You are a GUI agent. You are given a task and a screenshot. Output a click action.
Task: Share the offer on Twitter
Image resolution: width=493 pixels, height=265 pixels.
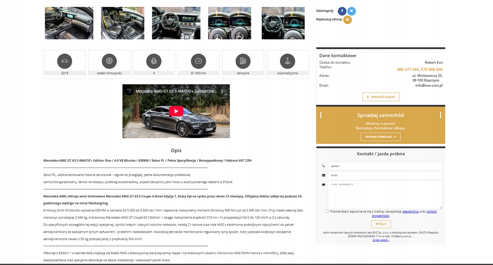[352, 11]
